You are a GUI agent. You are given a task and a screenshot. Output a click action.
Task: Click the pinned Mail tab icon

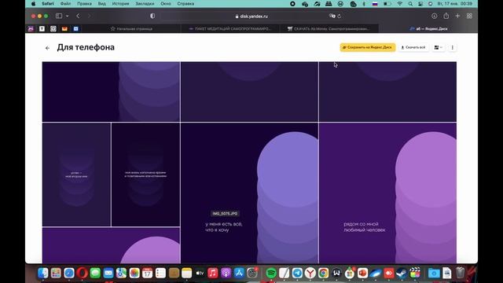pyautogui.click(x=64, y=28)
